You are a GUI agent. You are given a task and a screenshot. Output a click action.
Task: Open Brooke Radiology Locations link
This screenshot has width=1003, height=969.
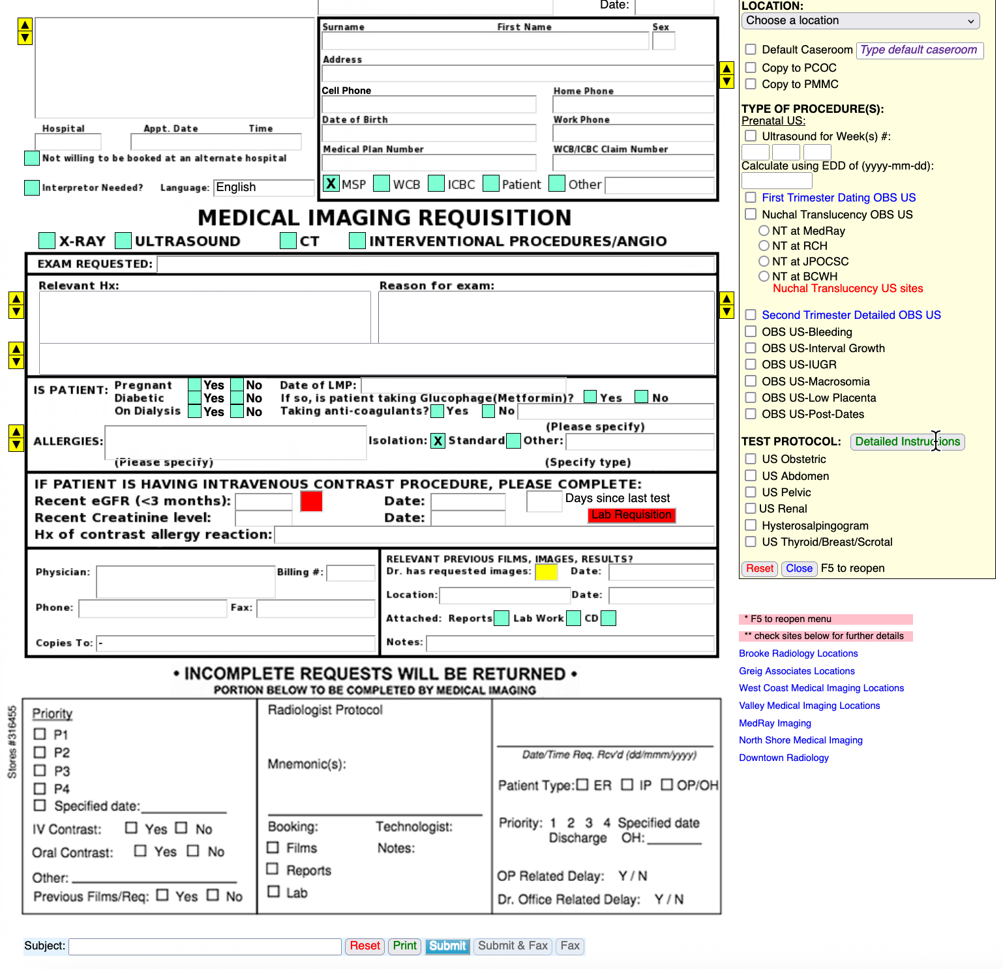coord(798,653)
